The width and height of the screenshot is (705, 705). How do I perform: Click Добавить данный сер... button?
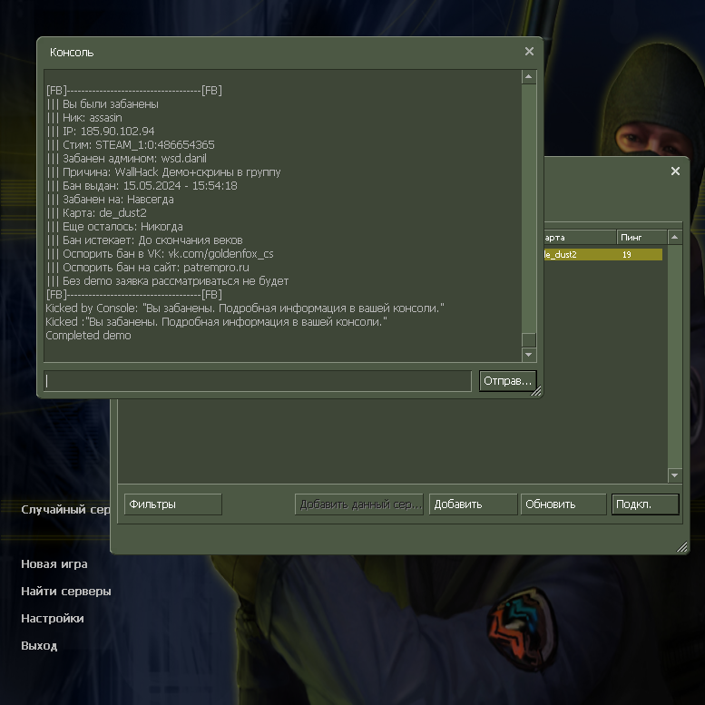(359, 504)
